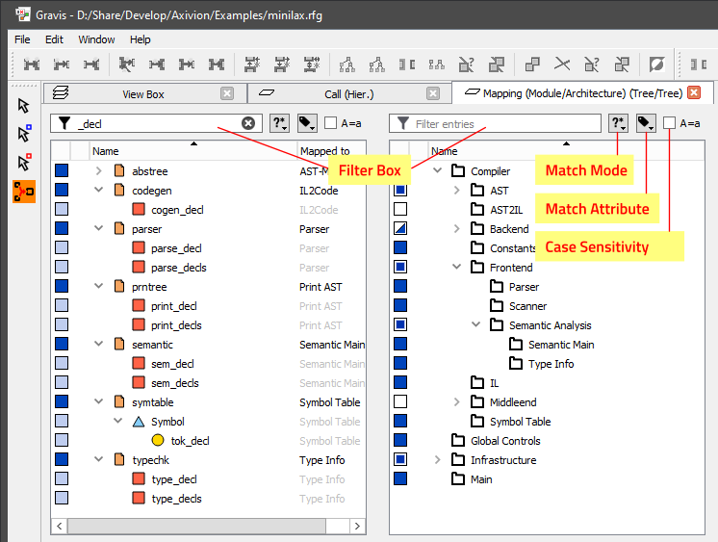This screenshot has height=542, width=718.
Task: Click the left pane horizontal scrollbar thumb
Action: pos(196,526)
